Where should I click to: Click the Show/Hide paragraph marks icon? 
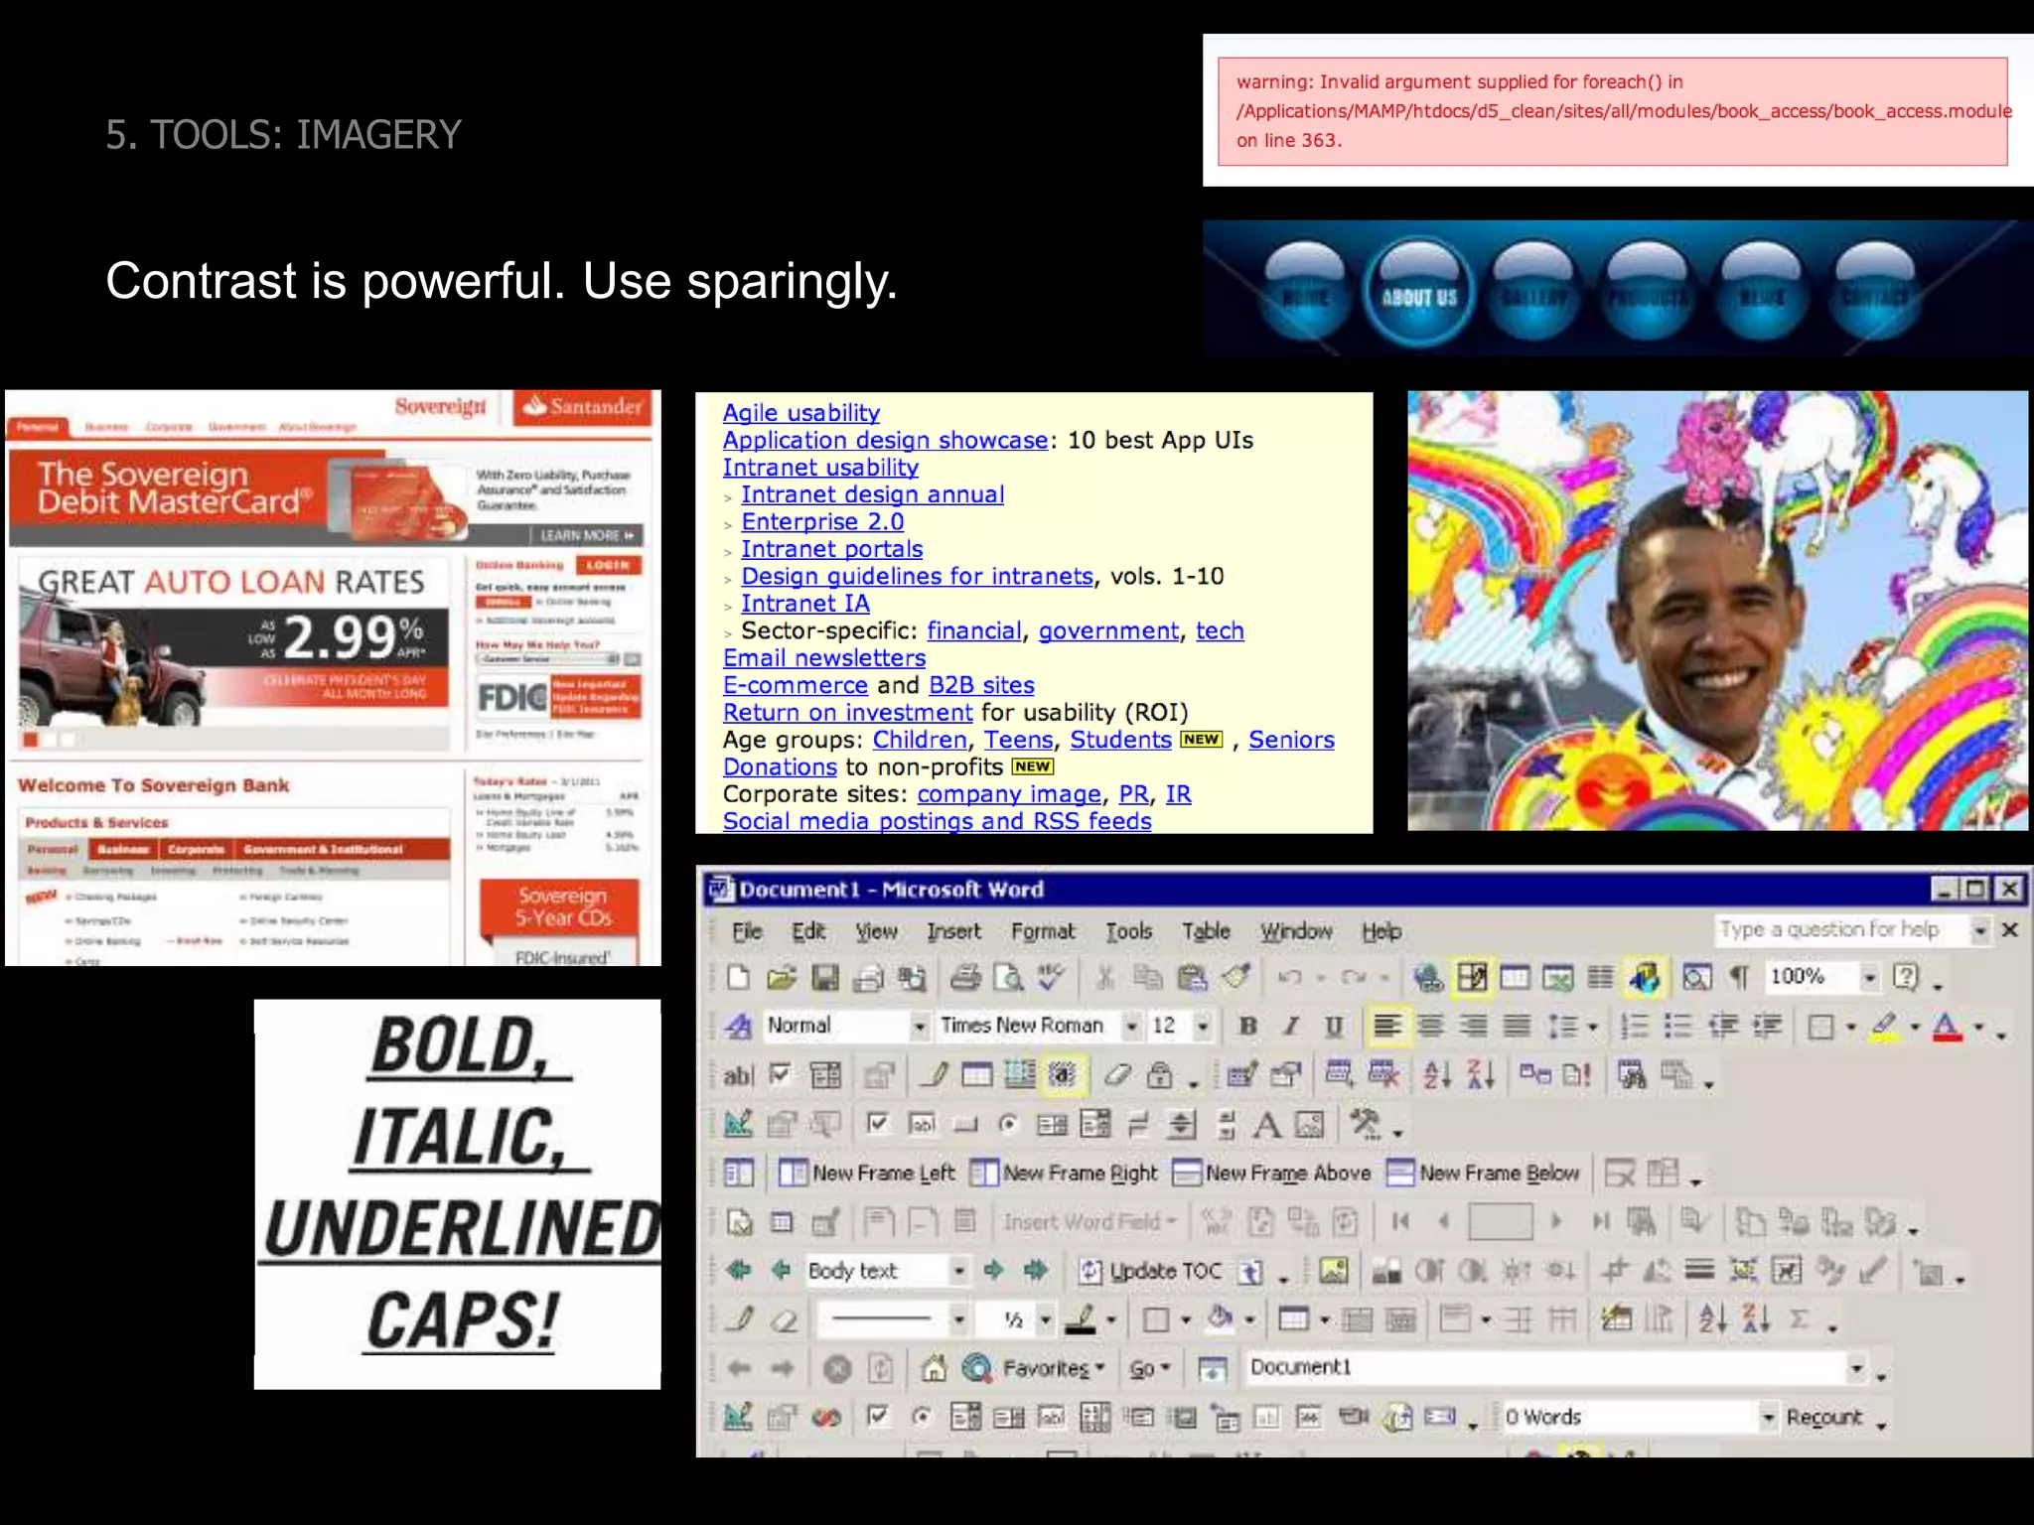coord(1739,978)
